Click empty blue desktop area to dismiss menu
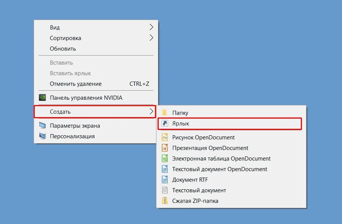 pos(240,54)
